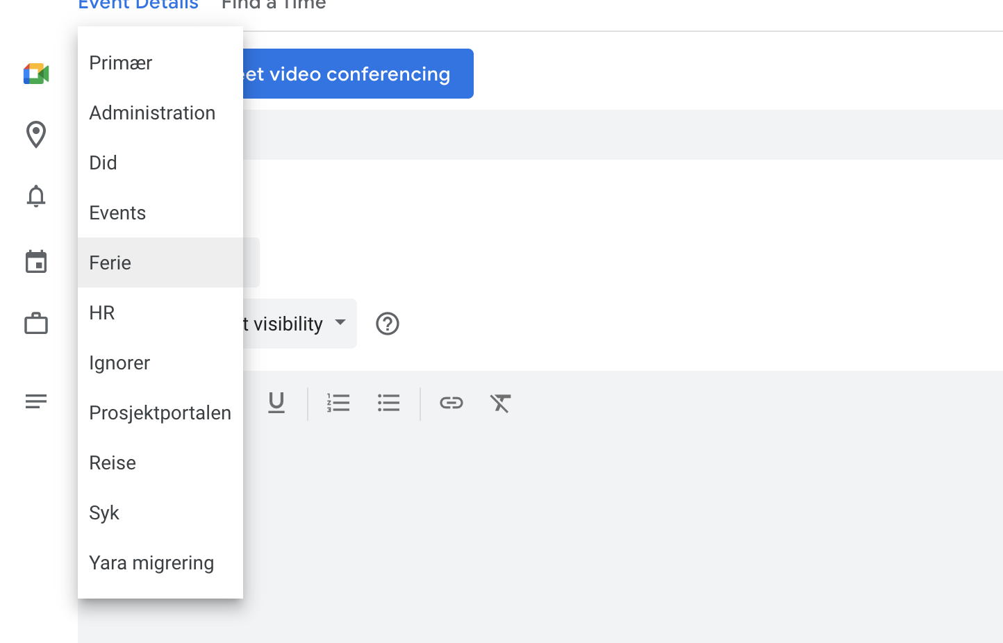This screenshot has height=643, width=1003.
Task: Click the Google Meet icon
Action: tap(36, 74)
